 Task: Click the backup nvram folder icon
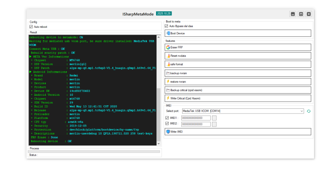tap(168, 73)
